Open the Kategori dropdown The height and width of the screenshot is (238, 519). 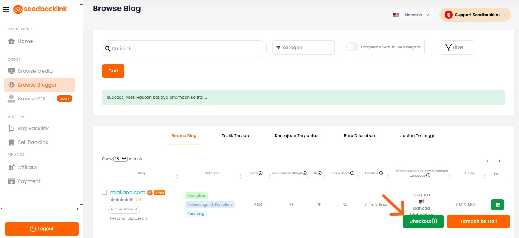tap(303, 48)
